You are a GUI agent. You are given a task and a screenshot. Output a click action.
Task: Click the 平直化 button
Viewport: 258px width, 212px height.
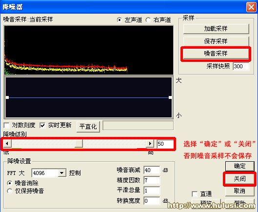pyautogui.click(x=88, y=127)
